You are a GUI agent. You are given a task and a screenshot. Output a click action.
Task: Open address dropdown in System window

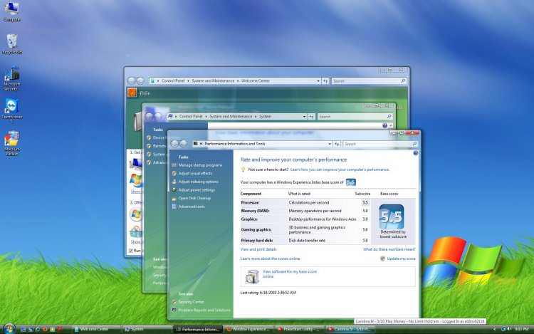(304, 117)
